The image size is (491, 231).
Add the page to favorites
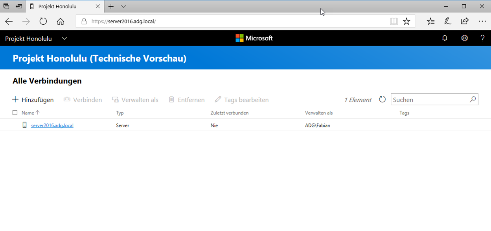click(x=406, y=21)
